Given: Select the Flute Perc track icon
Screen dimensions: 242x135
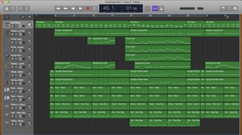Looking at the screenshot, I should [7, 57].
